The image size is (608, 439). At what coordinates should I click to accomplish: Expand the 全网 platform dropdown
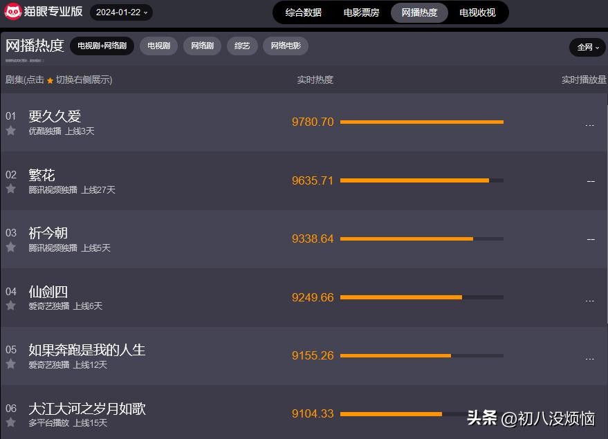tap(587, 47)
